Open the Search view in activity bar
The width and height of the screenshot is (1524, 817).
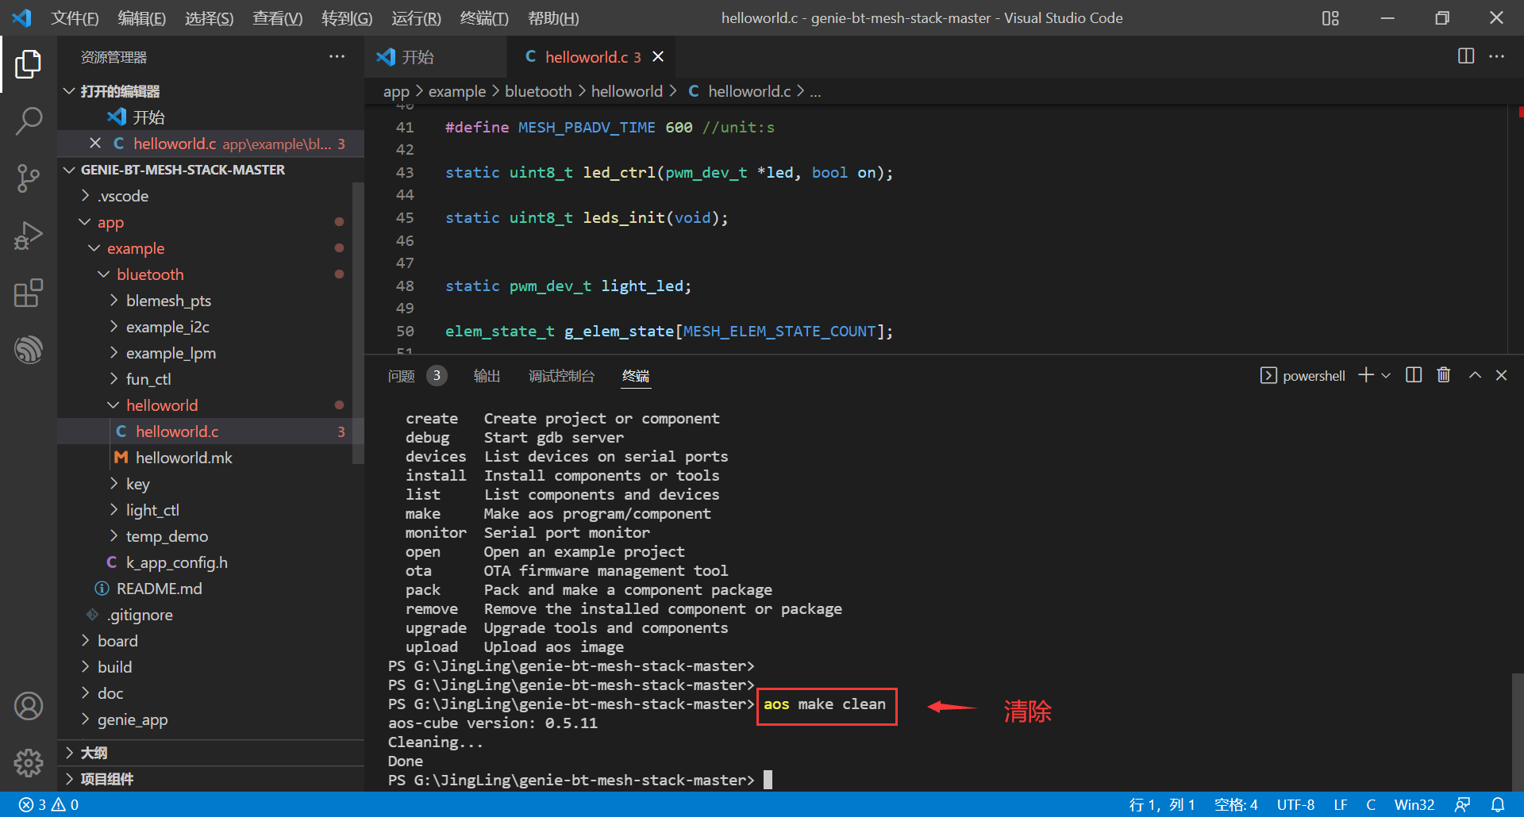coord(29,121)
